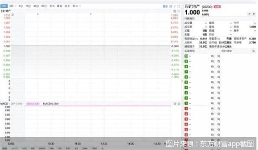Close the MACD indicator panel
This screenshot has width=258, height=150.
click(179, 103)
